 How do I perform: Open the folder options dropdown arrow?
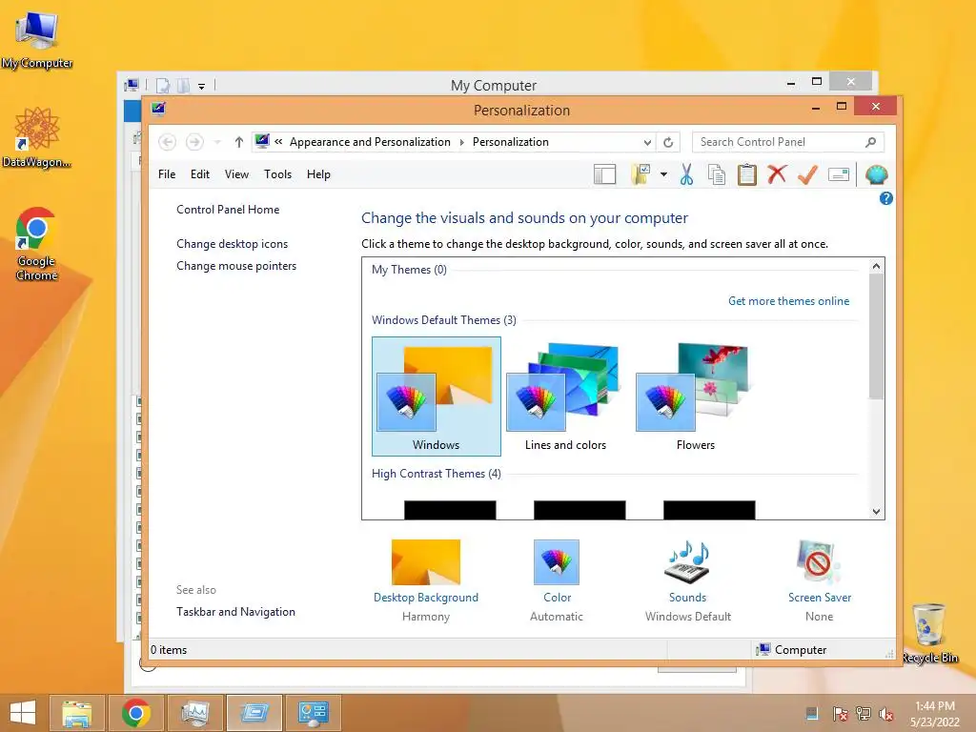(663, 175)
